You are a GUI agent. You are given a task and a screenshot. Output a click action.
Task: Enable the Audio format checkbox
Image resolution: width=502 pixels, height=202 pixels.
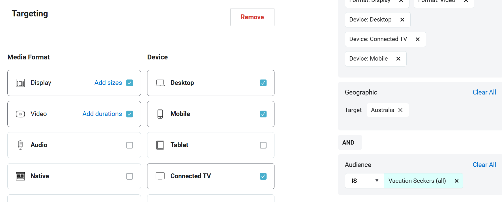tap(130, 145)
